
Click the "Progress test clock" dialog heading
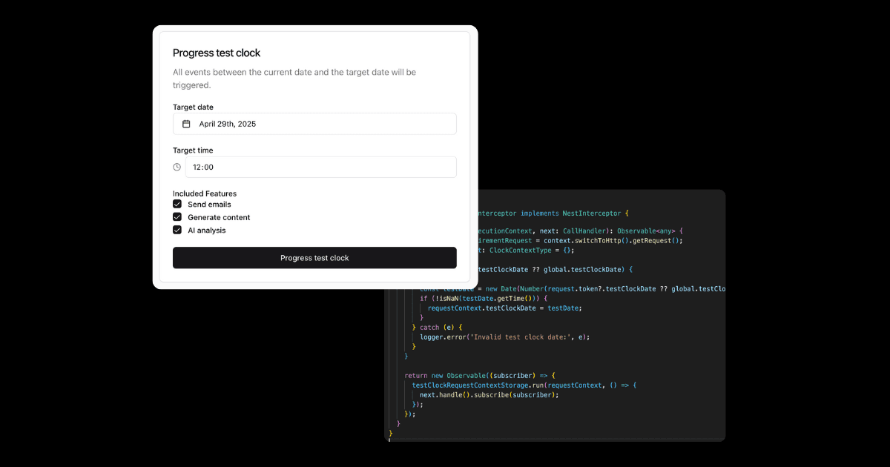pyautogui.click(x=217, y=53)
